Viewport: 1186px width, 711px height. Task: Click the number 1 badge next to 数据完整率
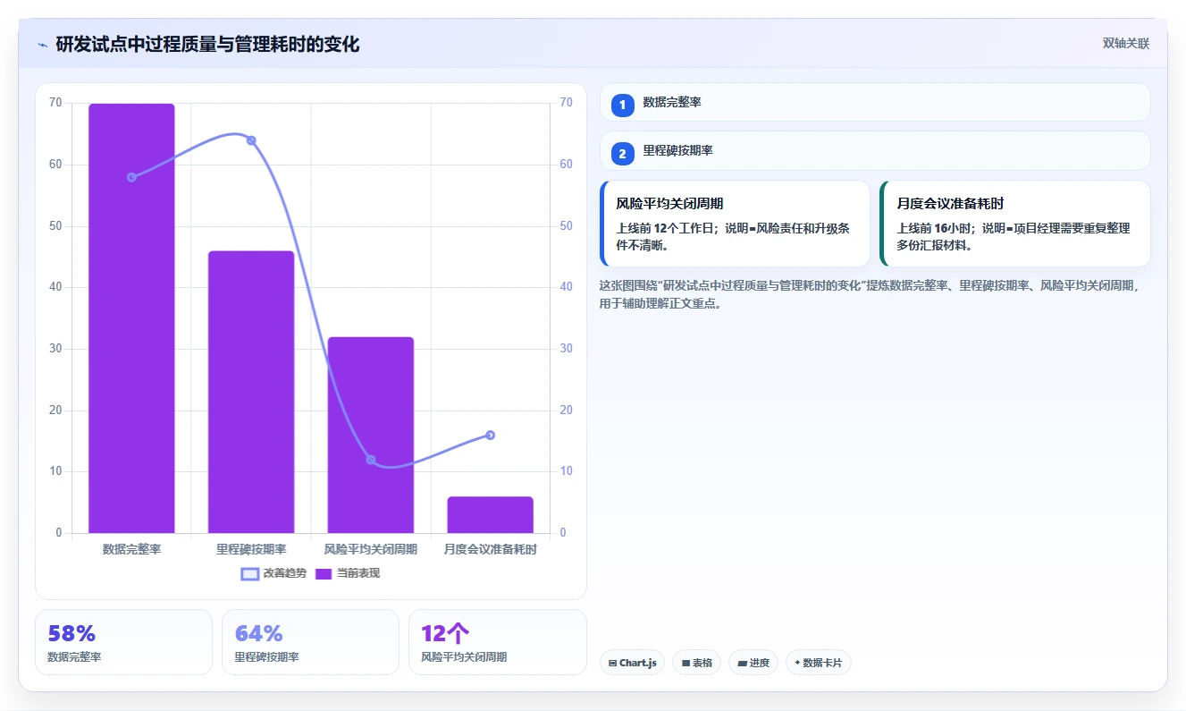click(623, 106)
